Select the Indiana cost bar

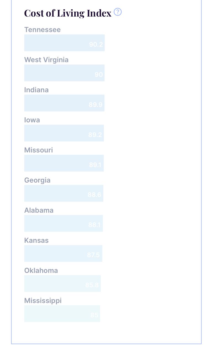(x=64, y=103)
